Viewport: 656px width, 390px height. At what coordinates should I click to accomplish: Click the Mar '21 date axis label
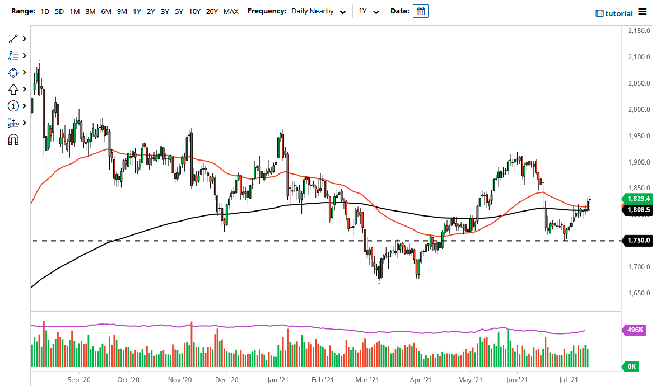click(367, 379)
